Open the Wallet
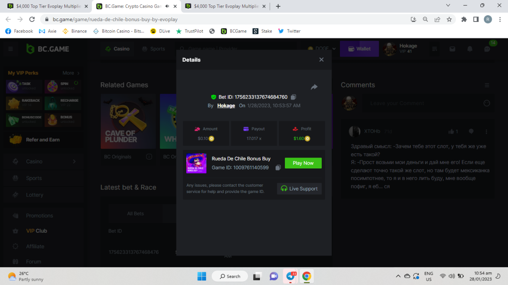The height and width of the screenshot is (285, 508). coord(359,49)
